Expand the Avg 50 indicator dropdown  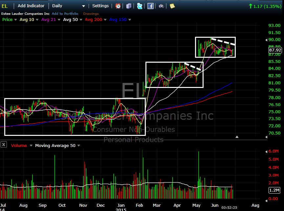point(81,20)
